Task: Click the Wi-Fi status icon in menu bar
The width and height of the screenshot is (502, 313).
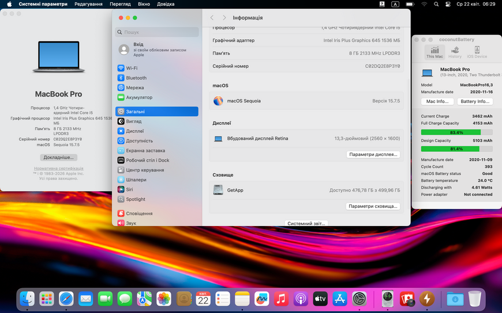Action: 424,4
